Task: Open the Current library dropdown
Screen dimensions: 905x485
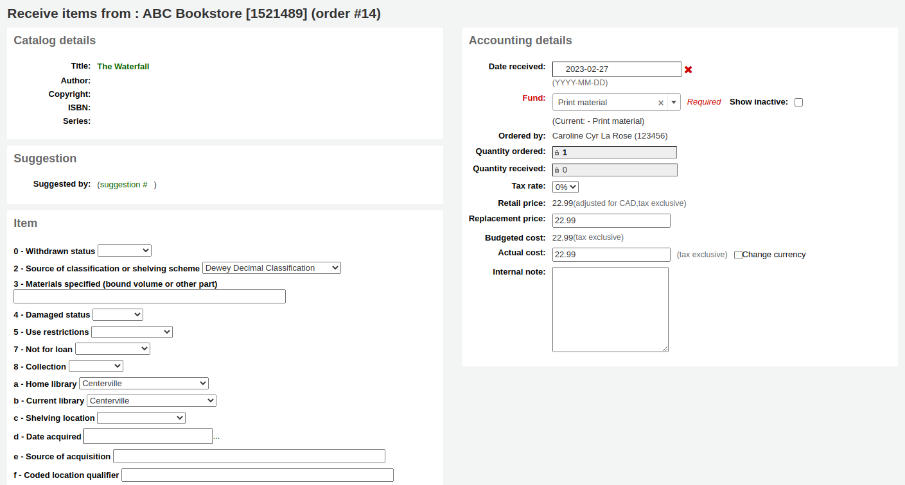Action: (151, 400)
